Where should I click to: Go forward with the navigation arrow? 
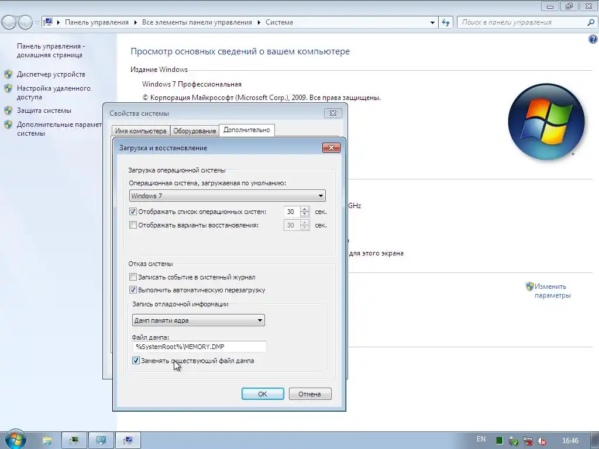click(25, 23)
